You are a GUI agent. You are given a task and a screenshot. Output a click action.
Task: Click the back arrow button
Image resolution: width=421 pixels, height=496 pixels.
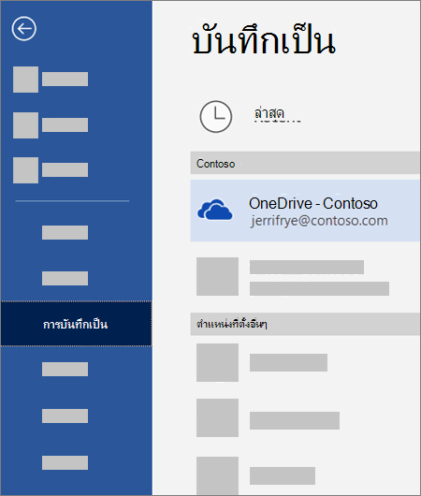tap(24, 29)
